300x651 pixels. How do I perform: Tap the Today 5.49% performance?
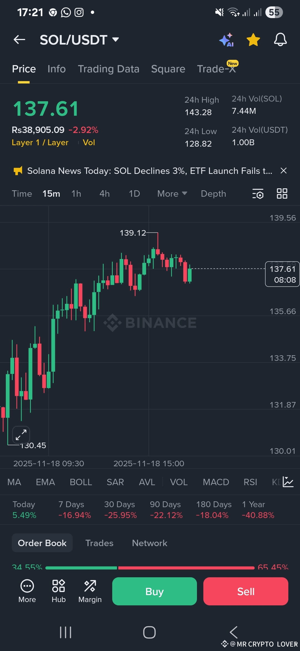tap(24, 510)
